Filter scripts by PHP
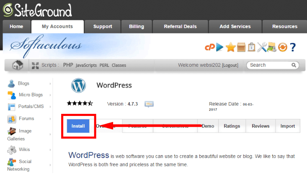 tap(68, 65)
